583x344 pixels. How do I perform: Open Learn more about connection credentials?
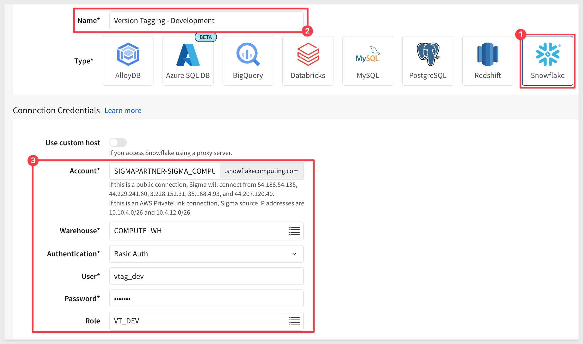click(123, 110)
